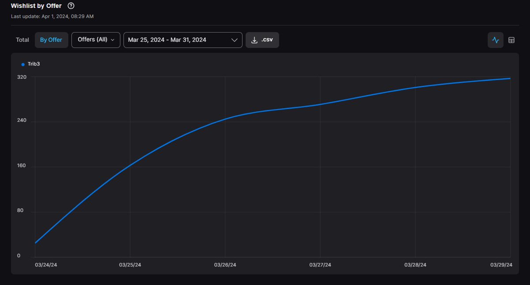Image resolution: width=530 pixels, height=285 pixels.
Task: Click the 80 y-axis value
Action: point(20,211)
